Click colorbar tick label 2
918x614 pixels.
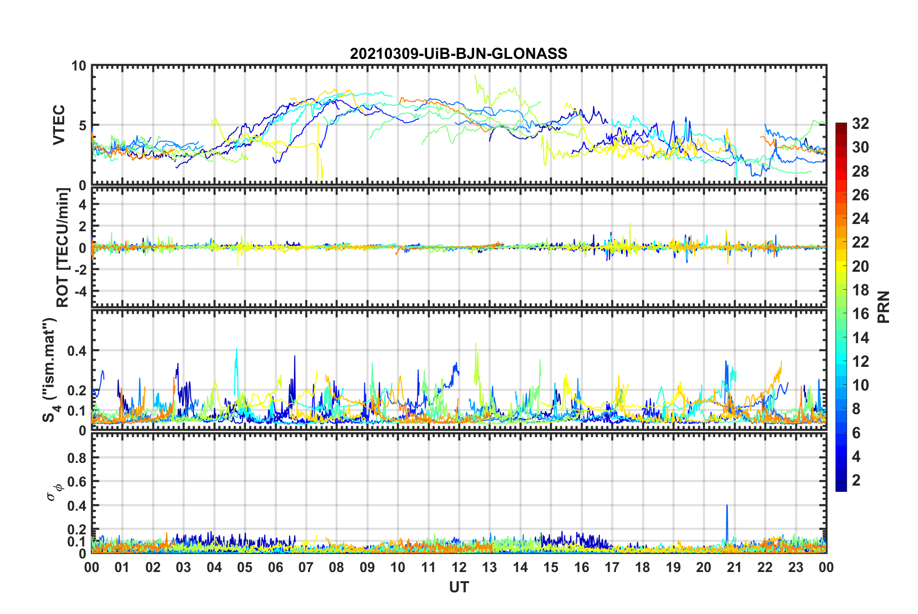[856, 480]
